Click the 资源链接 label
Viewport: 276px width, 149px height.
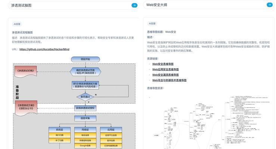point(153,58)
